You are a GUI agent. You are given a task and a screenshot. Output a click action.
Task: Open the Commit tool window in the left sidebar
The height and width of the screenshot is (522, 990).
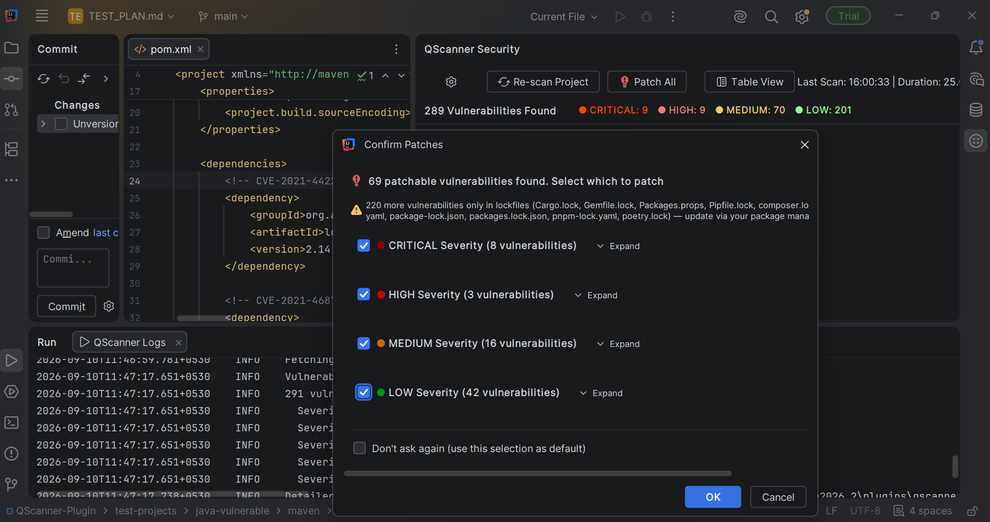(11, 79)
